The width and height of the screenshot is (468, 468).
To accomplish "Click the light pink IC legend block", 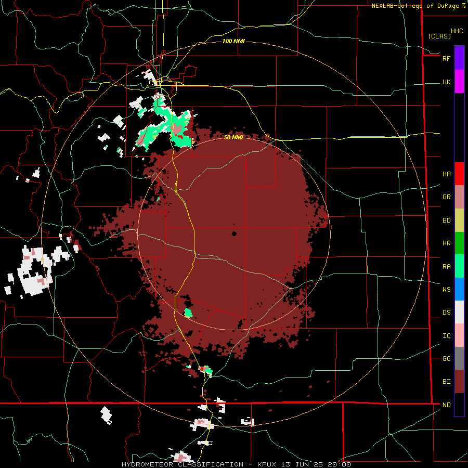I will coord(459,335).
